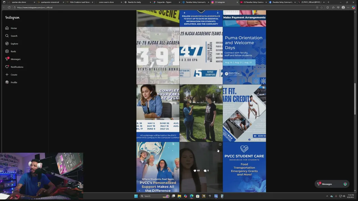Open a new browser tab with plus

[328, 2]
